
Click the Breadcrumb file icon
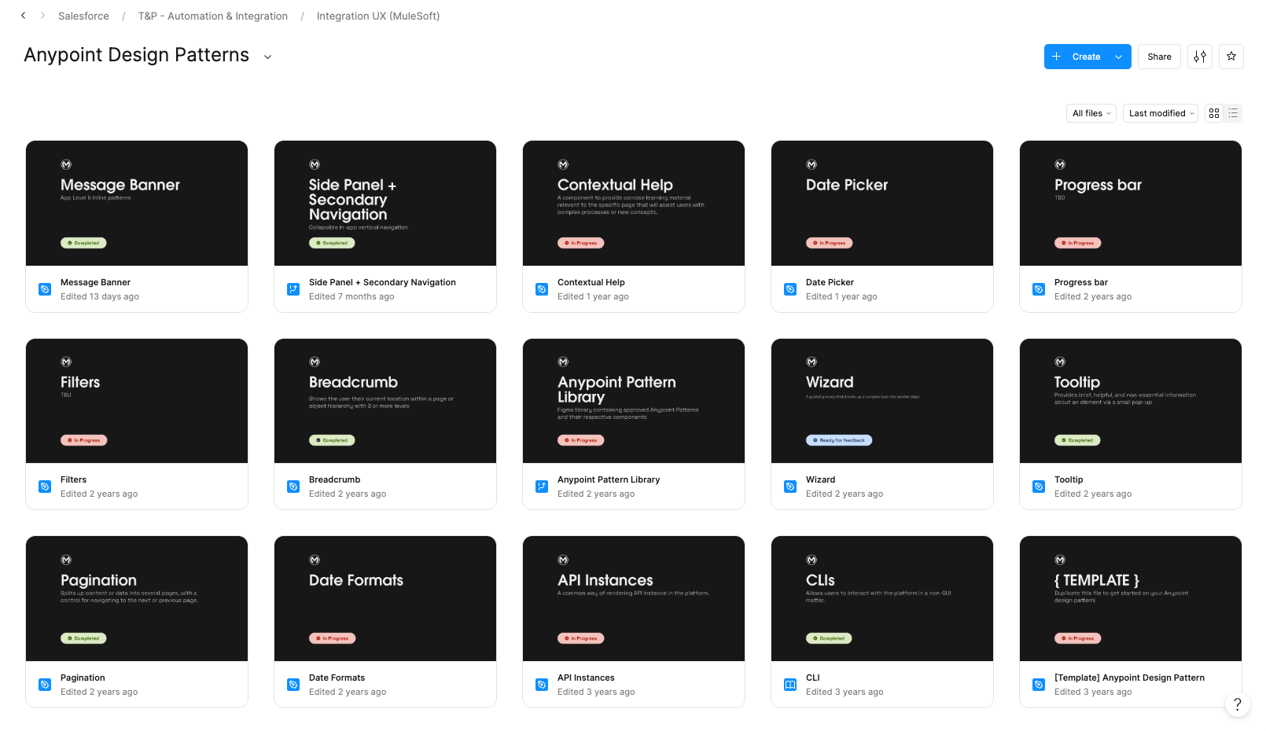tap(293, 487)
